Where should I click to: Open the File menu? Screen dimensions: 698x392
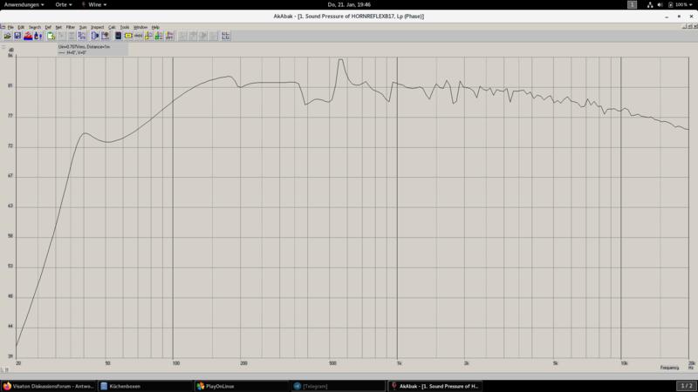click(x=10, y=27)
